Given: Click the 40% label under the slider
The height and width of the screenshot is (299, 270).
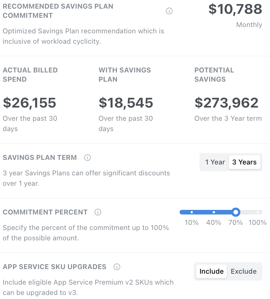Looking at the screenshot, I should [214, 223].
